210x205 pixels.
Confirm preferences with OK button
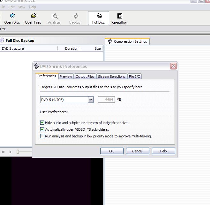click(x=112, y=151)
